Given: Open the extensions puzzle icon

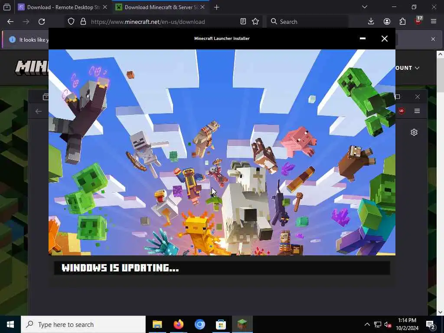Looking at the screenshot, I should tap(402, 22).
